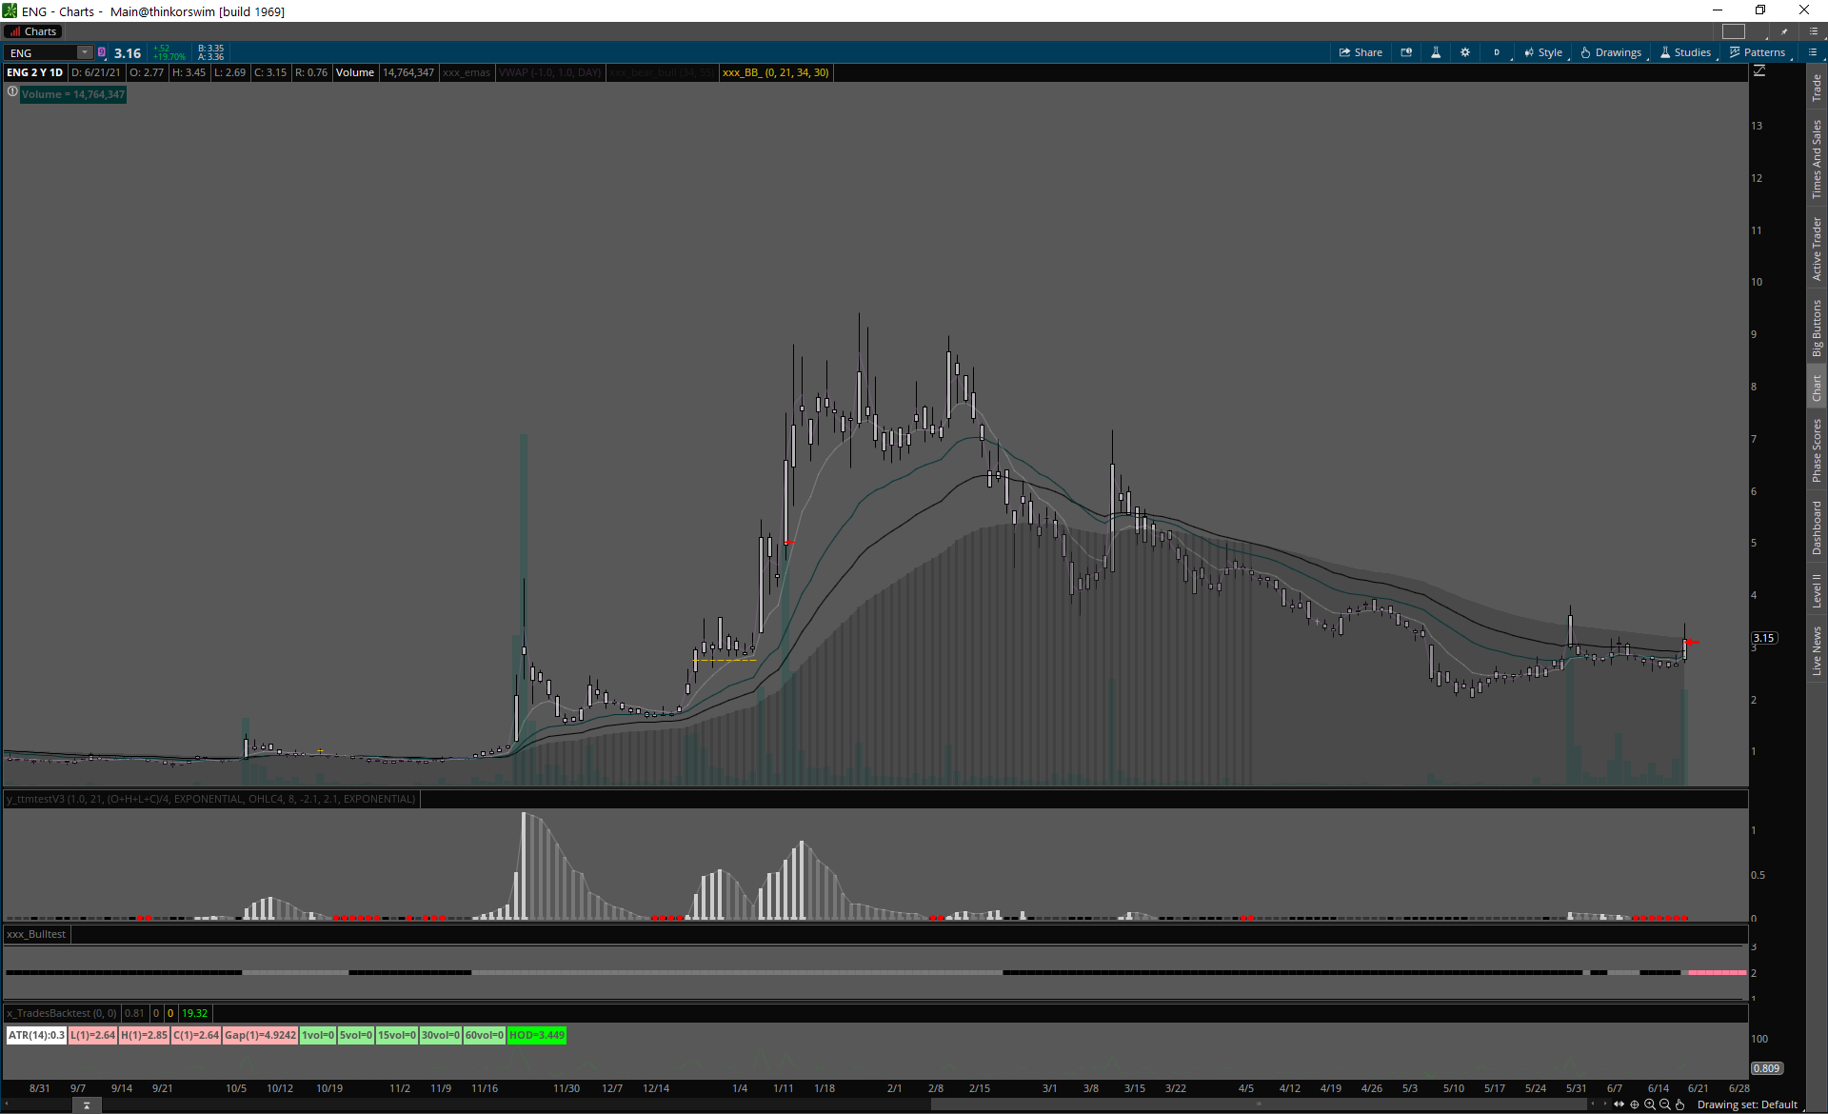Viewport: 1828px width, 1114px height.
Task: Click the crosshair pan icon at bottom
Action: tap(1635, 1104)
